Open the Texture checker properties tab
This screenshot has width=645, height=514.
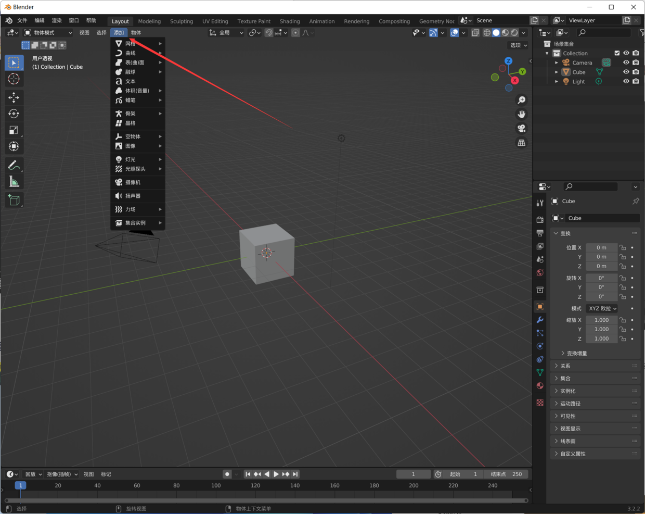540,403
